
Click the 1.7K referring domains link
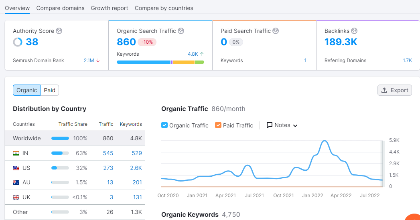pos(408,61)
